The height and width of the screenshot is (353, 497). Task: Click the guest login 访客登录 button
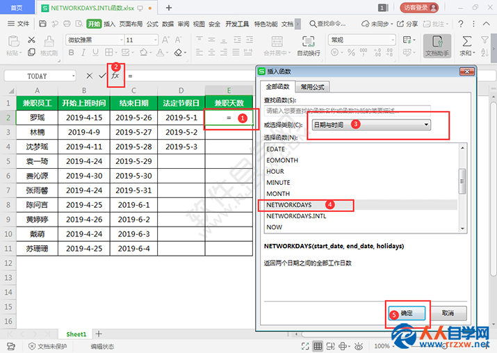click(419, 8)
